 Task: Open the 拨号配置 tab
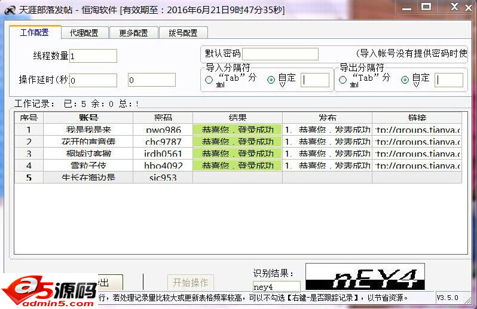[x=183, y=33]
